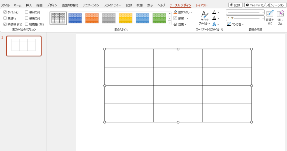287x151 pixels.
Task: Select the 消しゴム eraser tool
Action: (x=280, y=18)
